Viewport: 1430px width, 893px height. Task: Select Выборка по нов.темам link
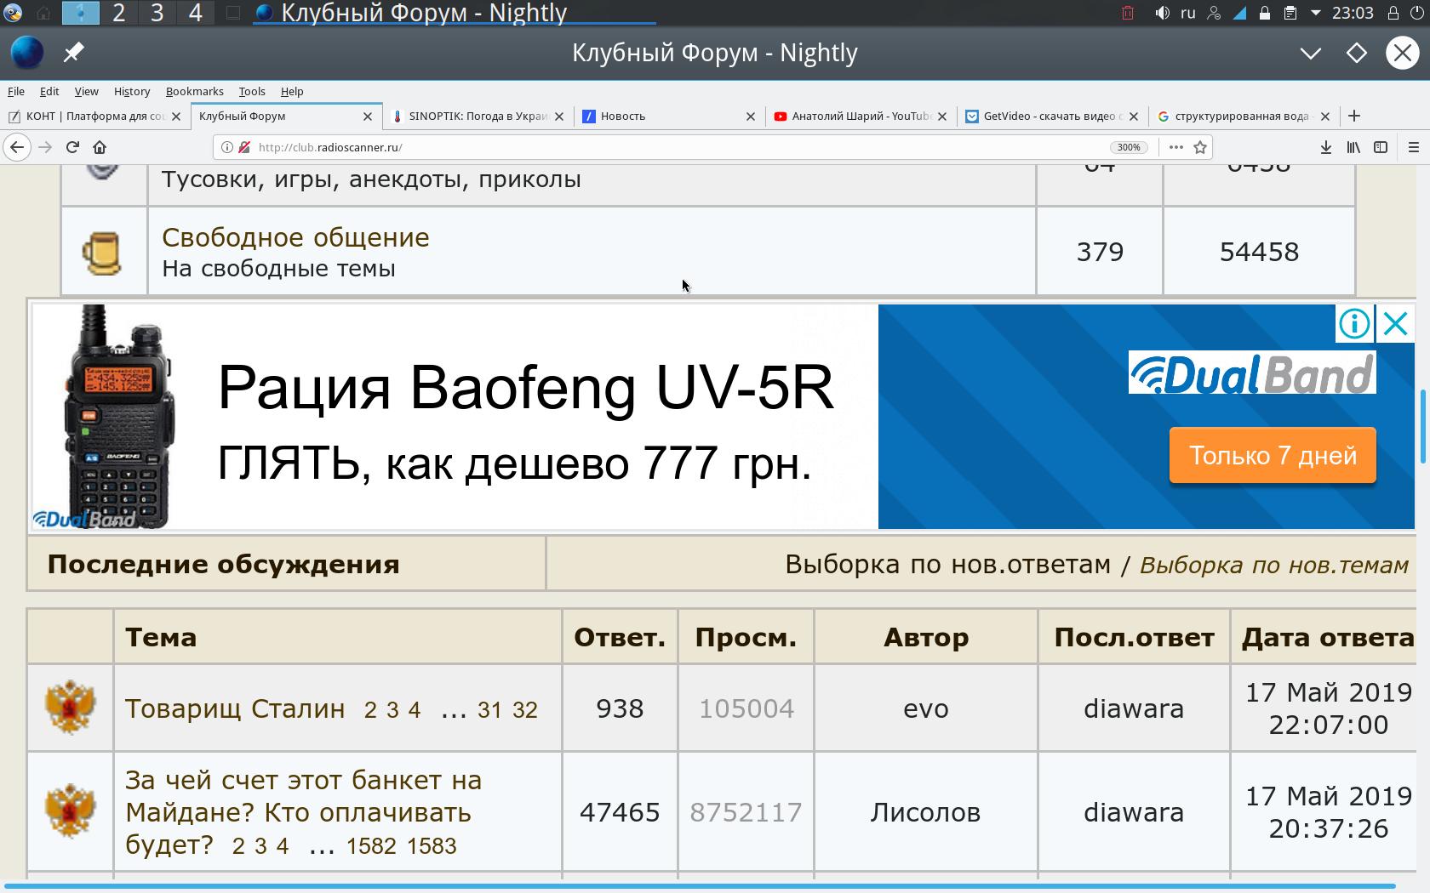click(x=1274, y=565)
